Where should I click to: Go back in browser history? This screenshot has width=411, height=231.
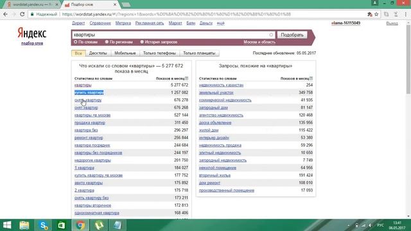pyautogui.click(x=6, y=14)
